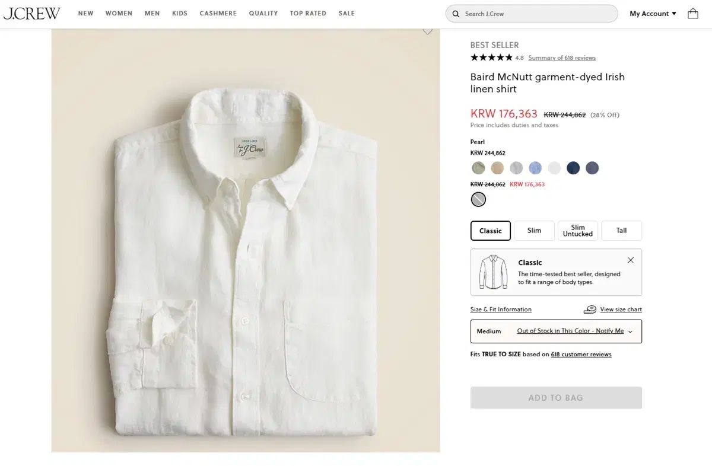Click the Classic fit shirt illustration

tap(492, 272)
